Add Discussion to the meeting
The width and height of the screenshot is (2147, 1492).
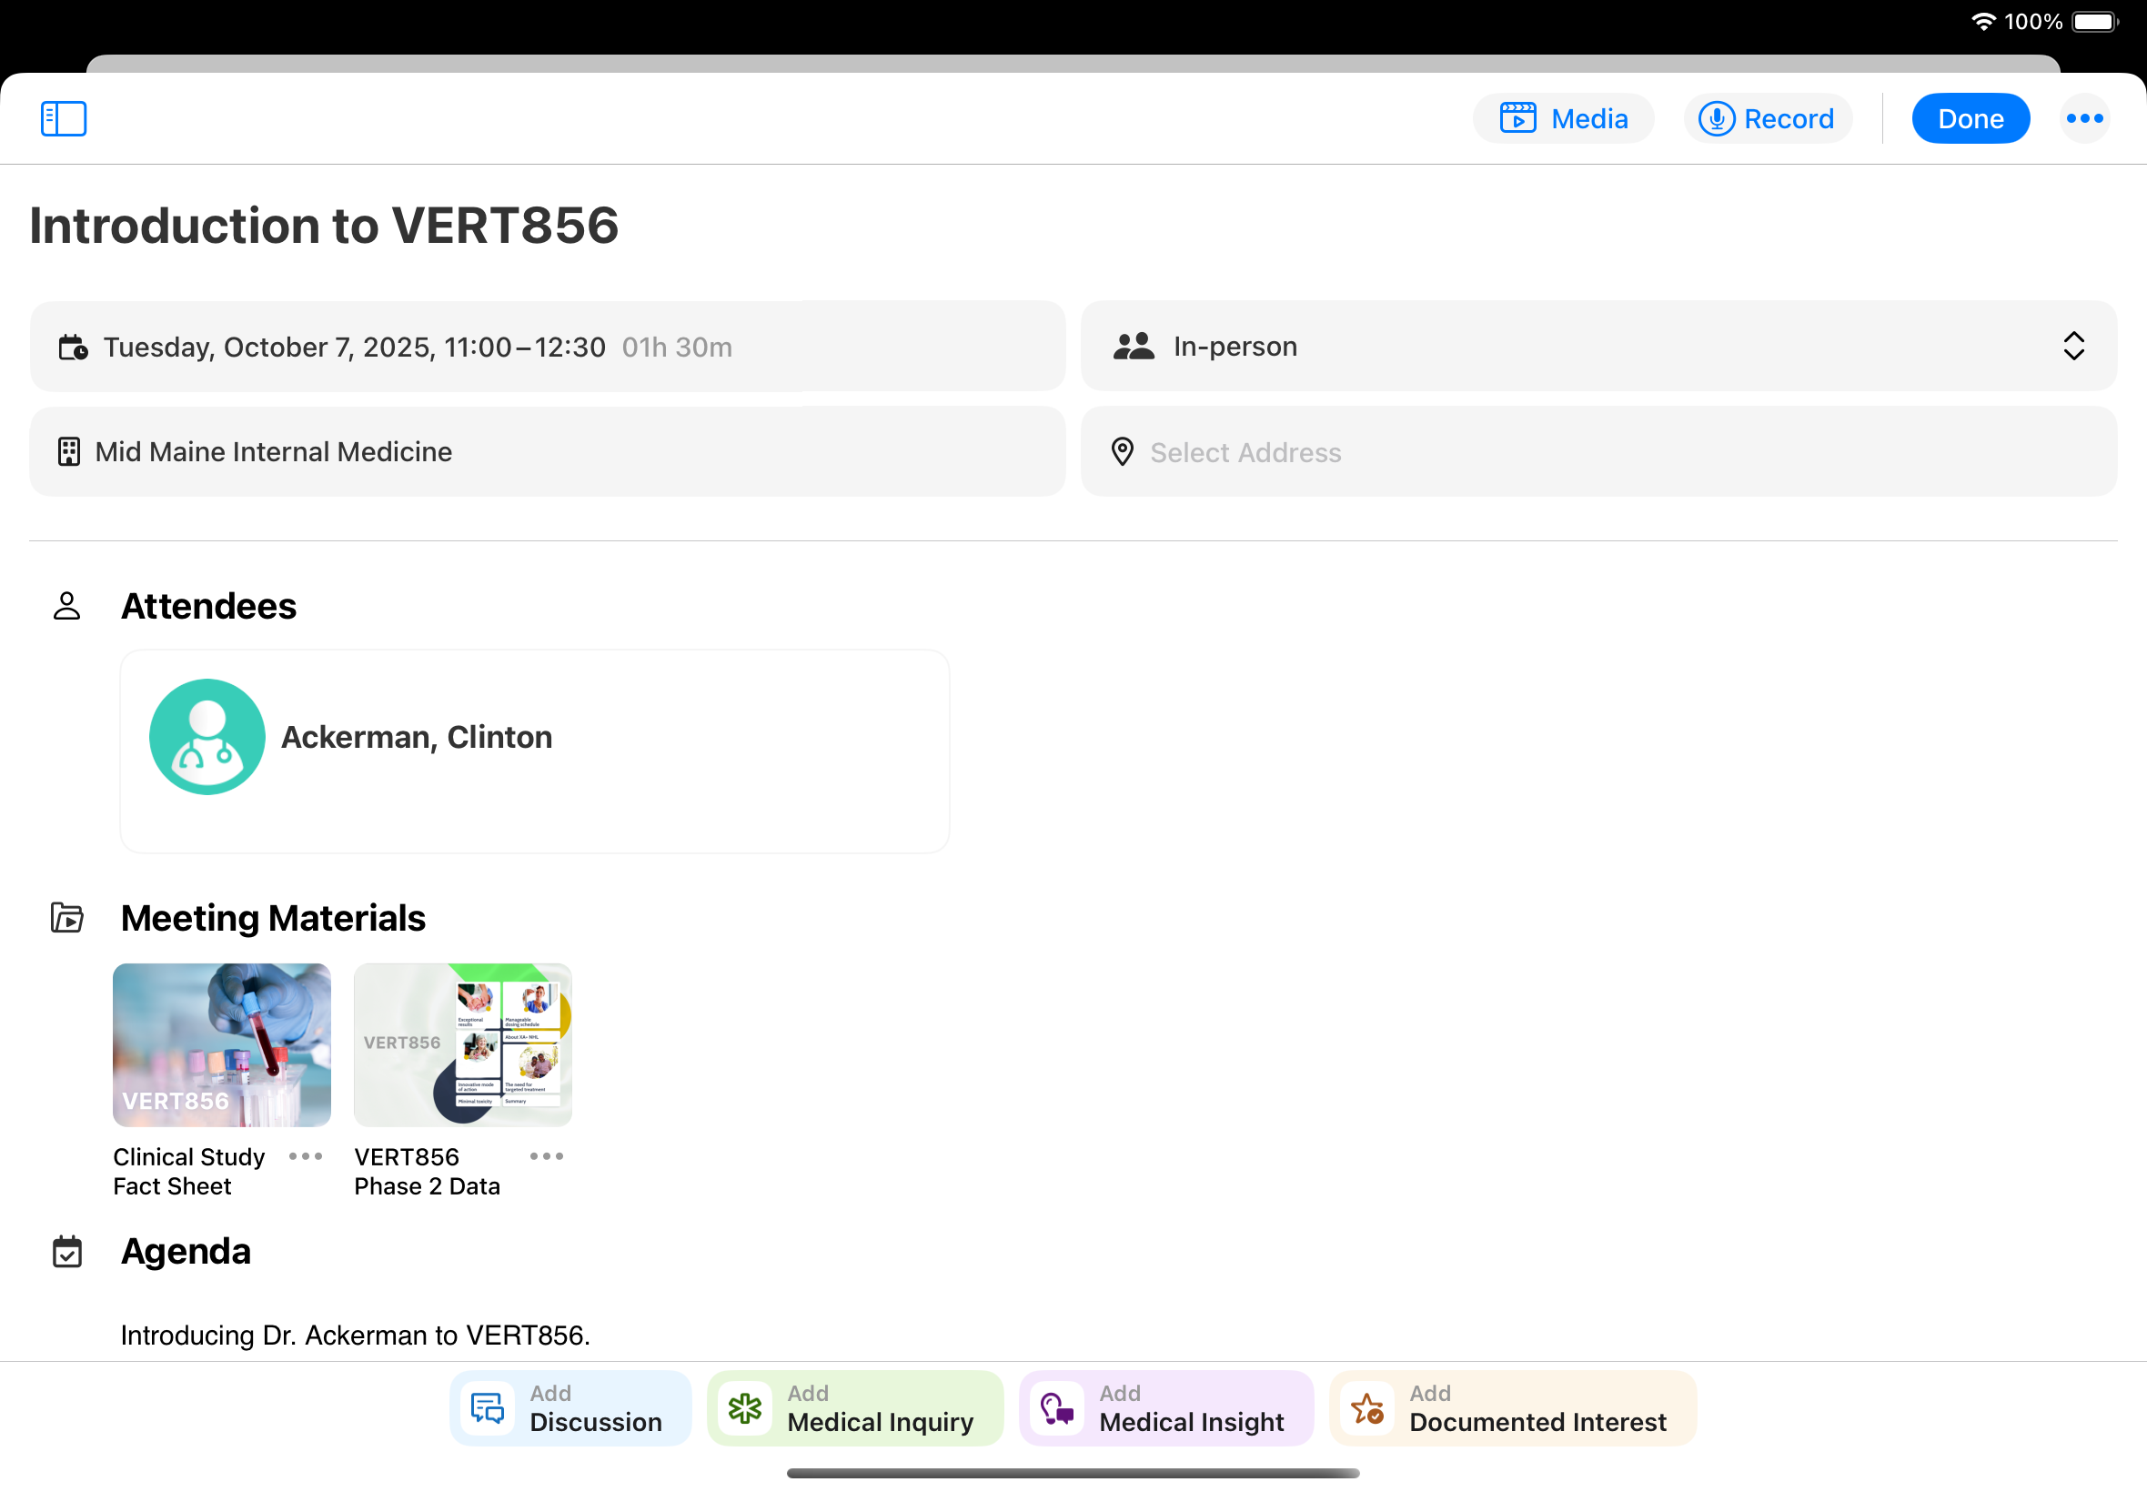click(570, 1408)
